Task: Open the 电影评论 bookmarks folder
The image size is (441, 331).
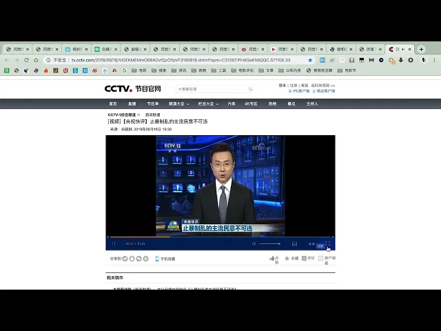Action: [243, 70]
